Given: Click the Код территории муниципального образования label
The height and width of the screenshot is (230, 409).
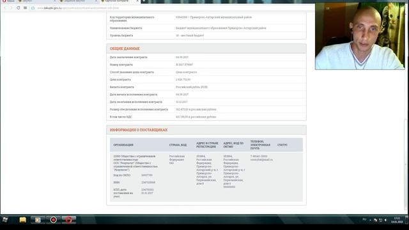Looking at the screenshot, I should pyautogui.click(x=132, y=19).
